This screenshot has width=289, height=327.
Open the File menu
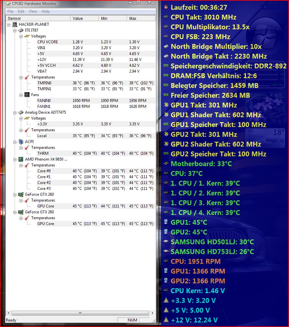click(x=10, y=11)
